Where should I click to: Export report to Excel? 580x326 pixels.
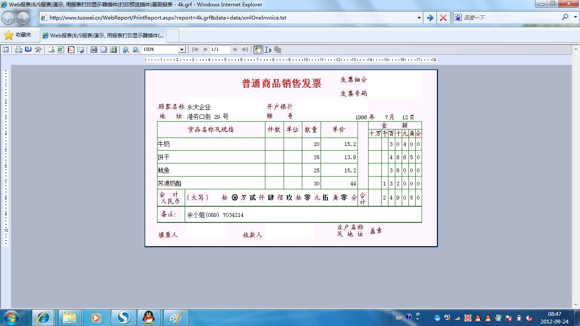pos(61,50)
